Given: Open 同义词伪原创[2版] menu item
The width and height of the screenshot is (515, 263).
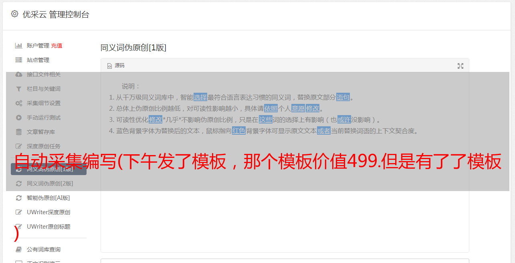Looking at the screenshot, I should [x=48, y=183].
